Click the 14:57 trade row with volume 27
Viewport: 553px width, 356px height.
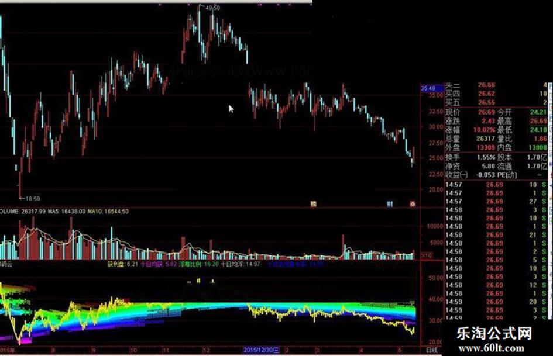497,201
